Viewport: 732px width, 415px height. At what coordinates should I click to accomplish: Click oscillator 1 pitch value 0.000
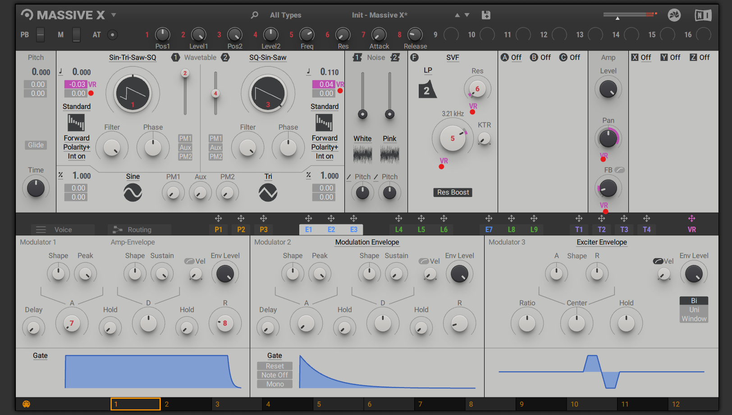click(x=82, y=72)
